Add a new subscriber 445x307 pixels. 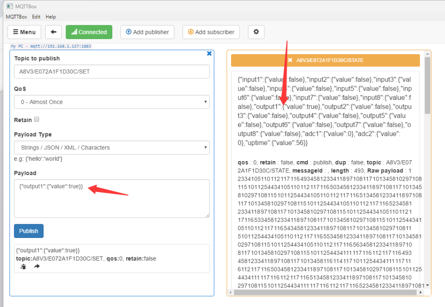tap(211, 32)
